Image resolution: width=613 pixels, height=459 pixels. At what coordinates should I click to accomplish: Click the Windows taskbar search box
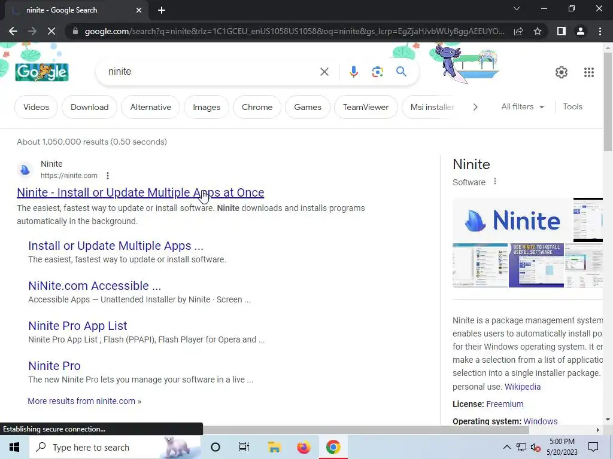click(x=115, y=447)
